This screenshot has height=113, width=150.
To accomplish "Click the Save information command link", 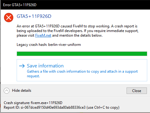I will point(82,70).
